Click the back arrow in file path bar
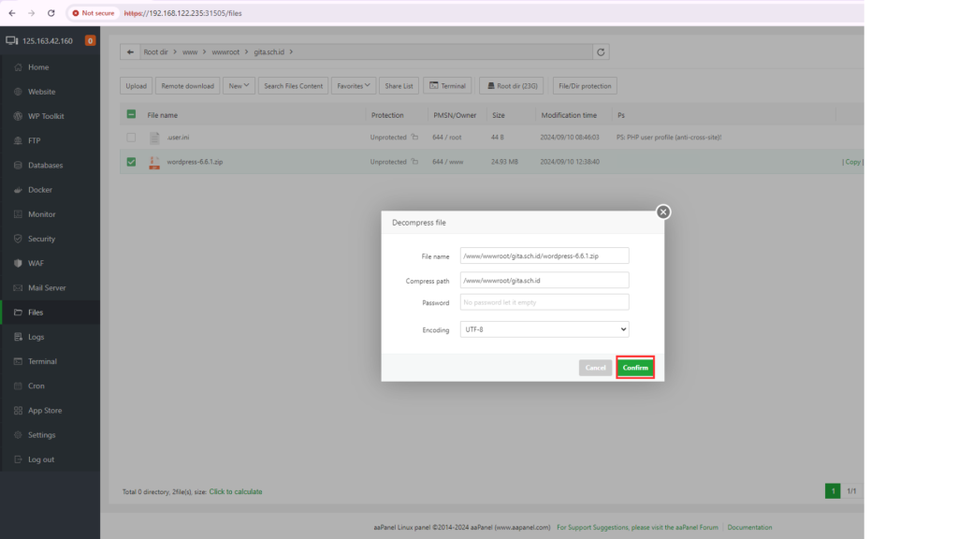 click(x=130, y=52)
